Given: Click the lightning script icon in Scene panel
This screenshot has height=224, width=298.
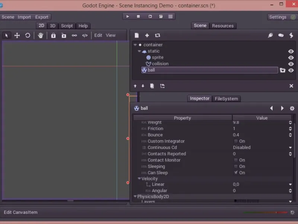Looking at the screenshot, I should tap(291, 35).
